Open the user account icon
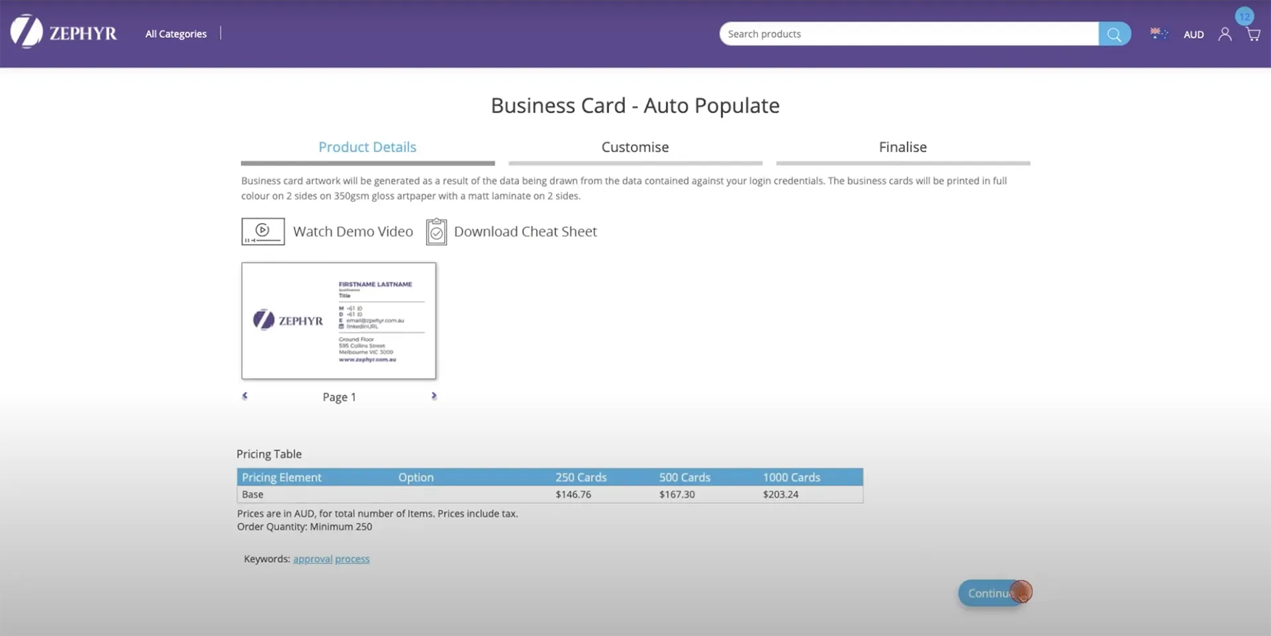 click(x=1225, y=34)
